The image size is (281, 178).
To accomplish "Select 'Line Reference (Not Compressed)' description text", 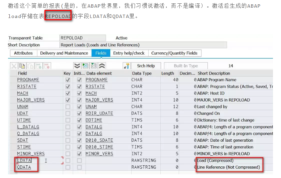I will click(x=229, y=167).
